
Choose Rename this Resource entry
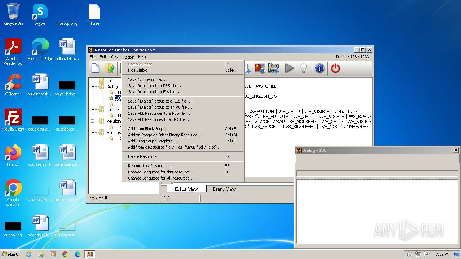point(183,166)
